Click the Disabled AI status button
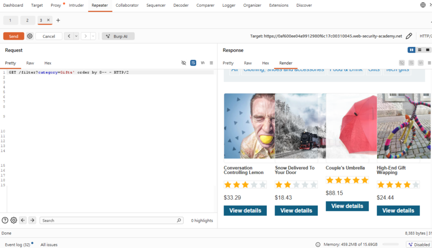This screenshot has height=248, width=432. pyautogui.click(x=419, y=245)
